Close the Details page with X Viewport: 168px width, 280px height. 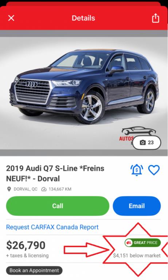point(11,18)
